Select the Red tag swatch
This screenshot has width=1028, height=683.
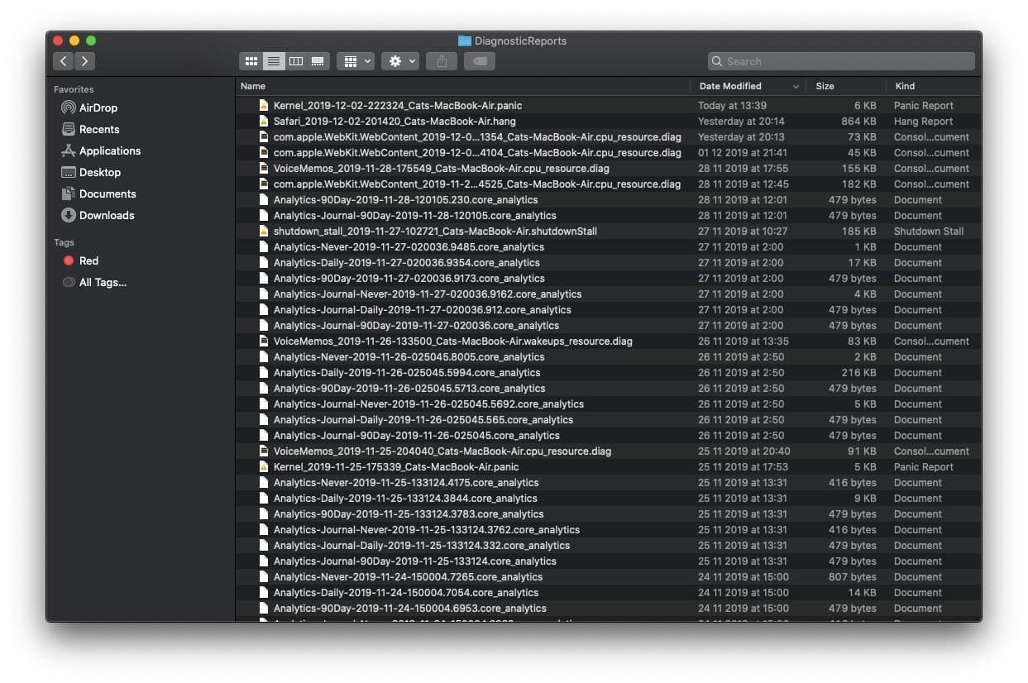pos(69,260)
